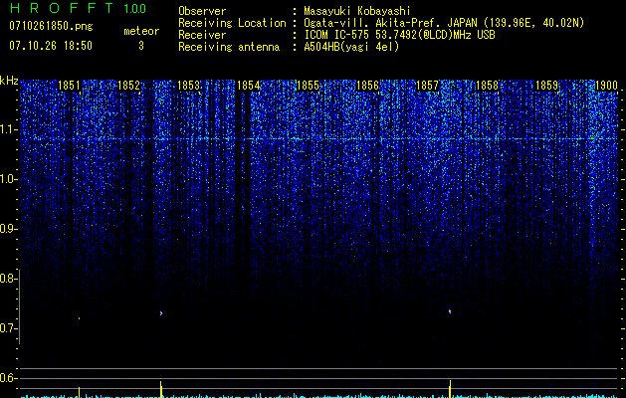The height and width of the screenshot is (398, 626).
Task: Click time marker 1858
Action: coord(487,86)
